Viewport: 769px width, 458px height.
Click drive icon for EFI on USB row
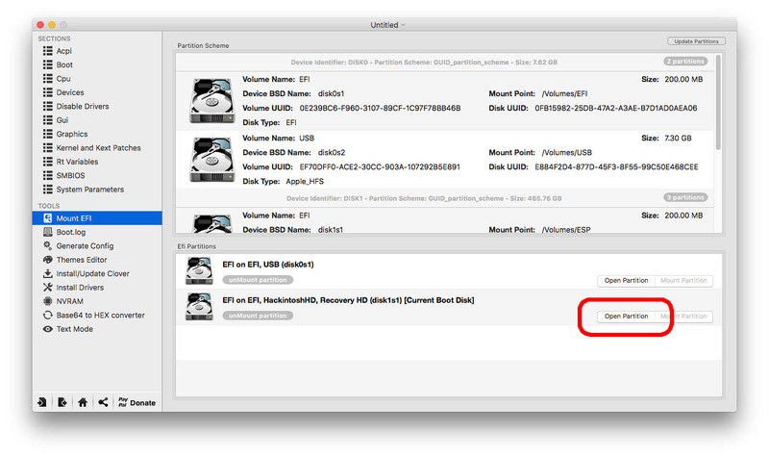coord(199,271)
